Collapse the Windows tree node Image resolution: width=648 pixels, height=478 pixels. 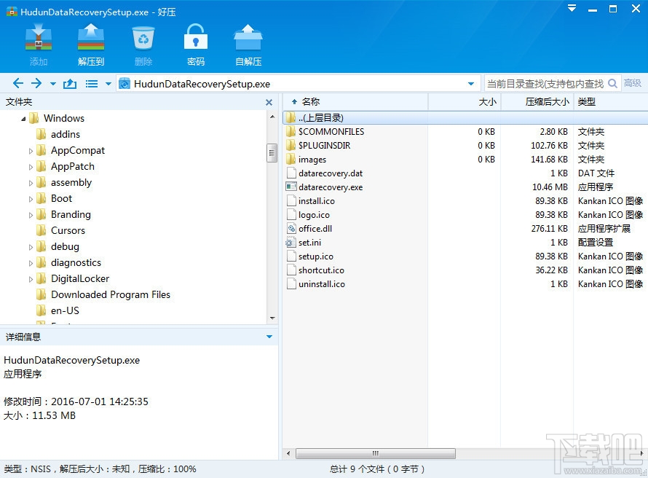pos(23,119)
